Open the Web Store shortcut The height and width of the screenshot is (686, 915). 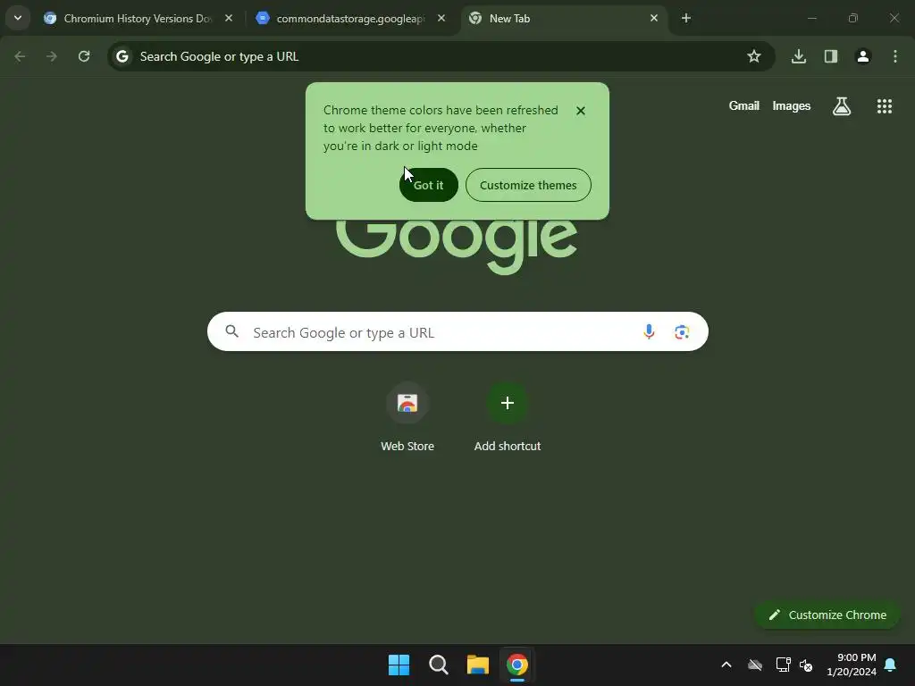pyautogui.click(x=407, y=418)
